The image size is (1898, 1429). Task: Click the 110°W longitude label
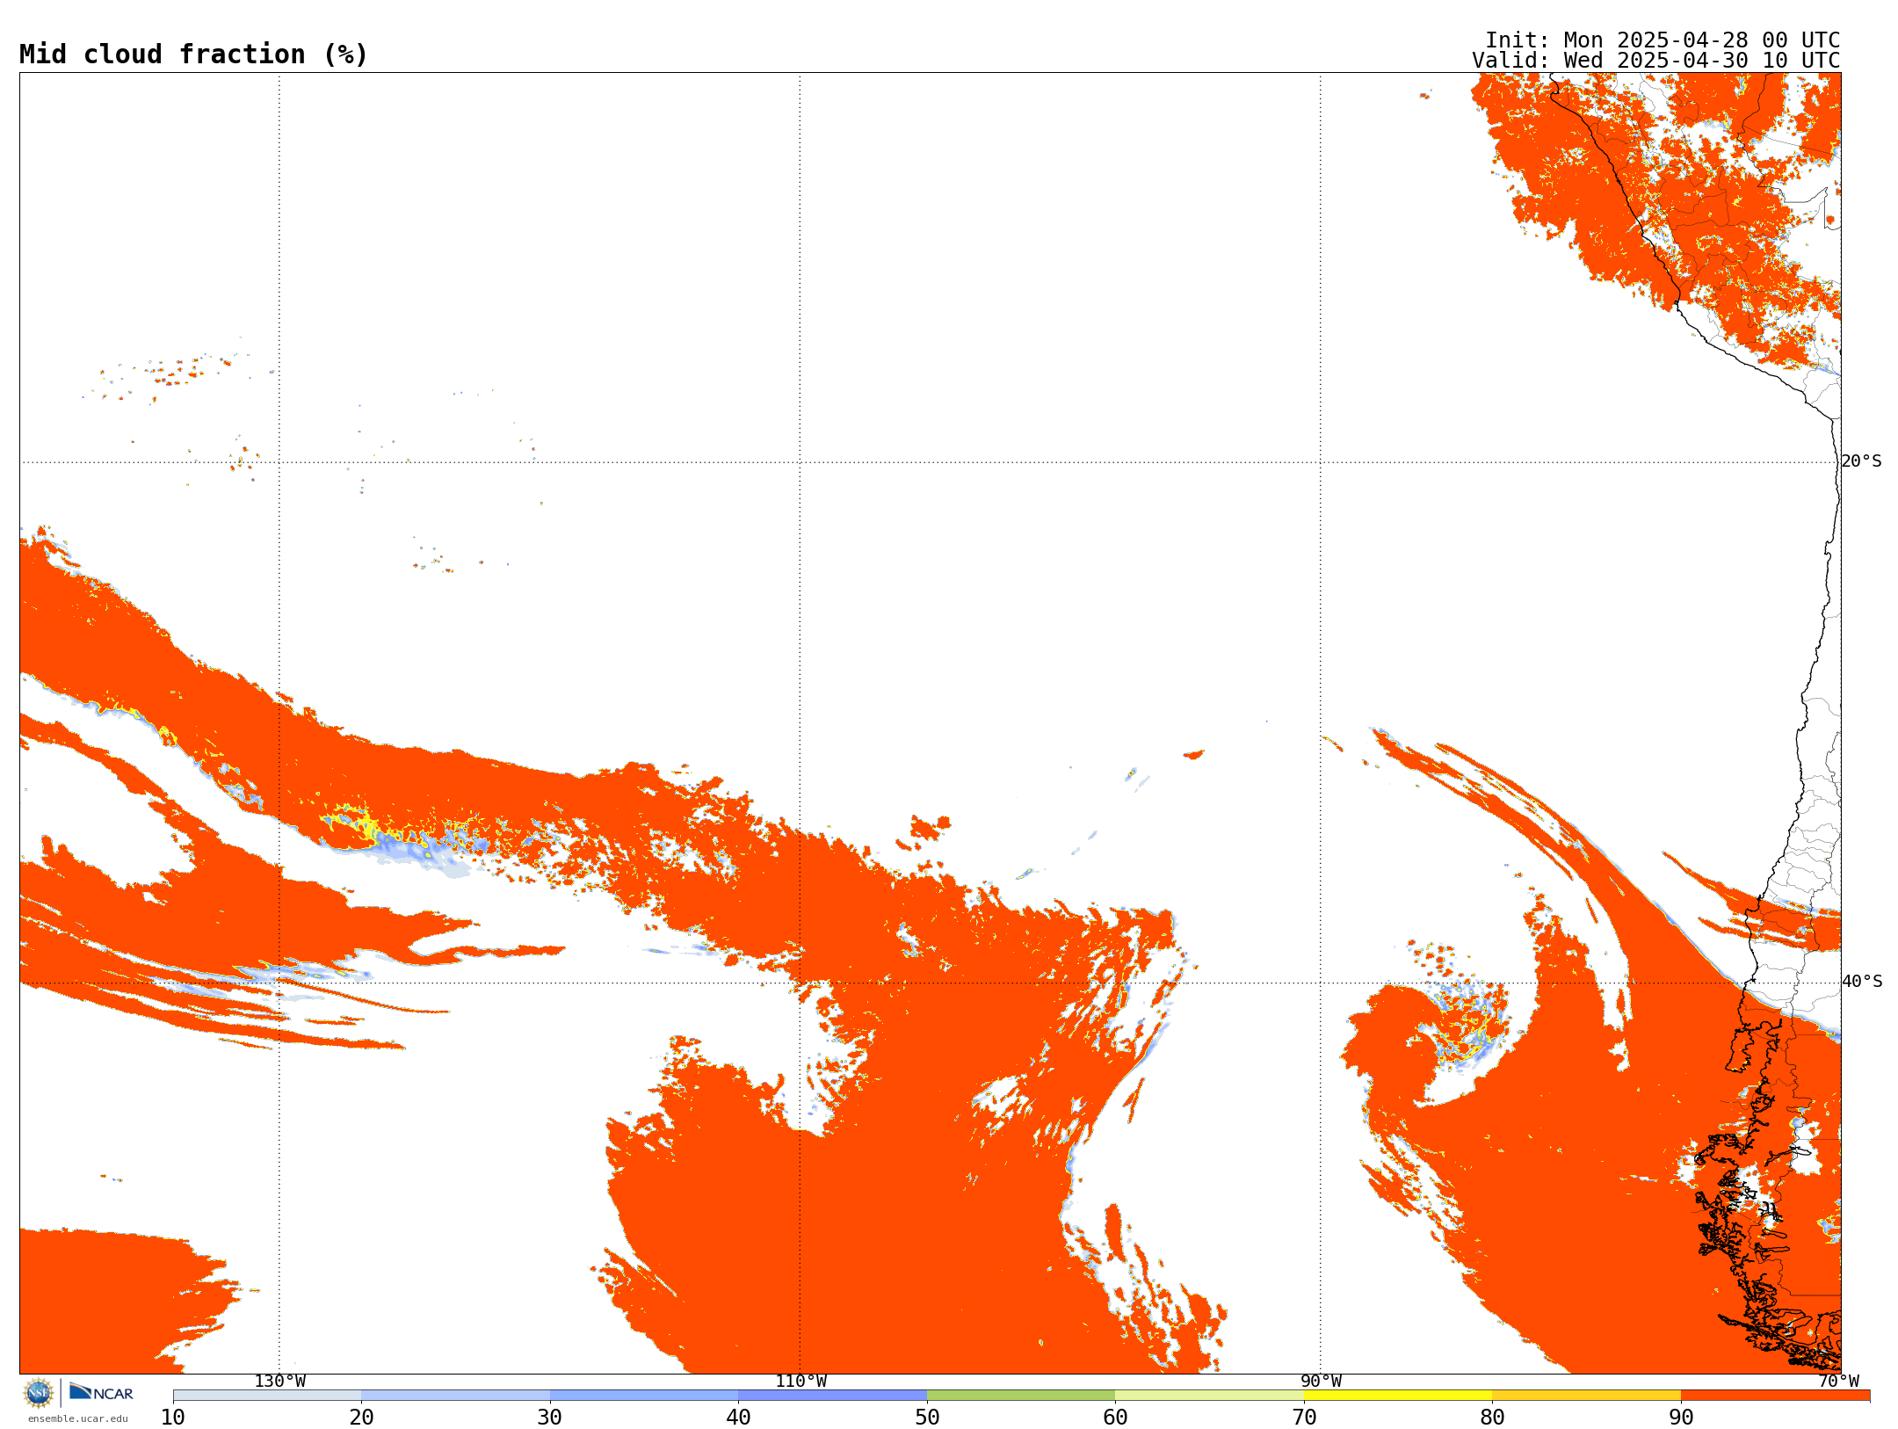pos(800,1382)
